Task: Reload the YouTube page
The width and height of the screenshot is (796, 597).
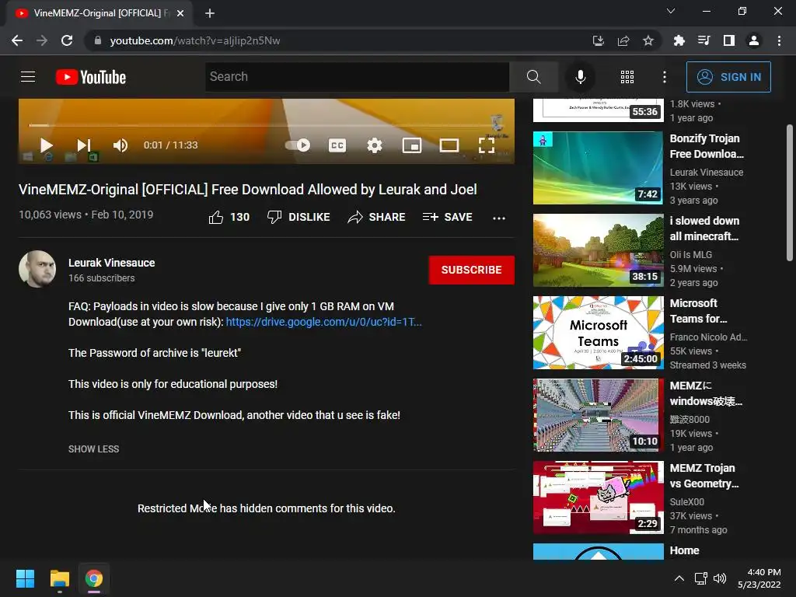Action: pyautogui.click(x=67, y=40)
